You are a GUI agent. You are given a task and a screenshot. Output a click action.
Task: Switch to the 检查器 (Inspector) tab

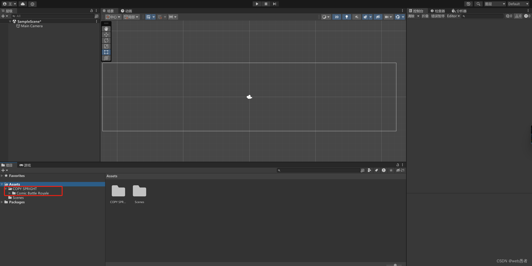click(x=438, y=11)
